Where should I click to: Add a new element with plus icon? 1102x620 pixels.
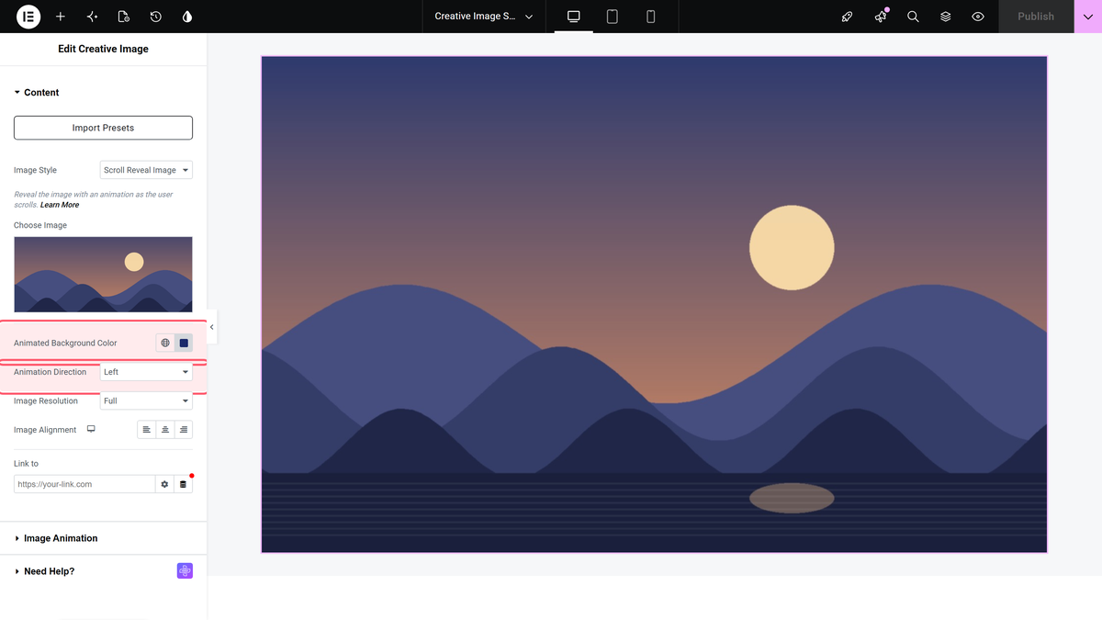[x=61, y=17]
